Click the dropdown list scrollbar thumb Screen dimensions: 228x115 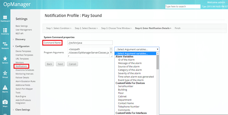point(157,62)
